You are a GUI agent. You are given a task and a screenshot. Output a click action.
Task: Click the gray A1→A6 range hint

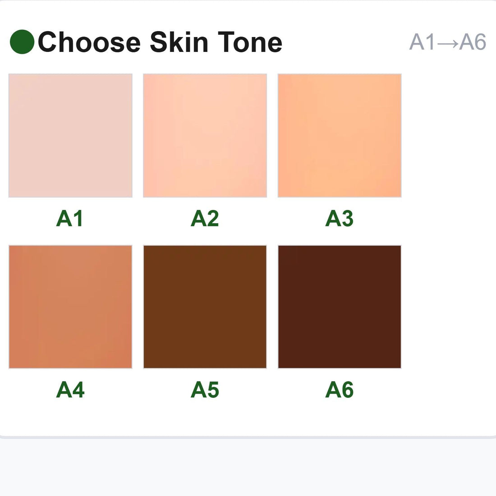(448, 42)
